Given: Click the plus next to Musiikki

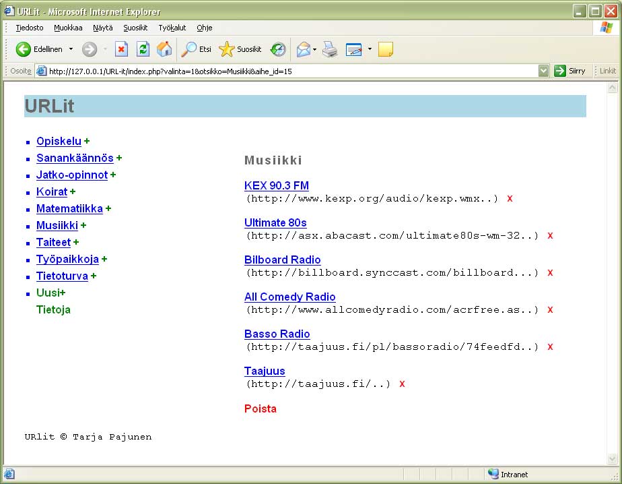Looking at the screenshot, I should tap(83, 226).
